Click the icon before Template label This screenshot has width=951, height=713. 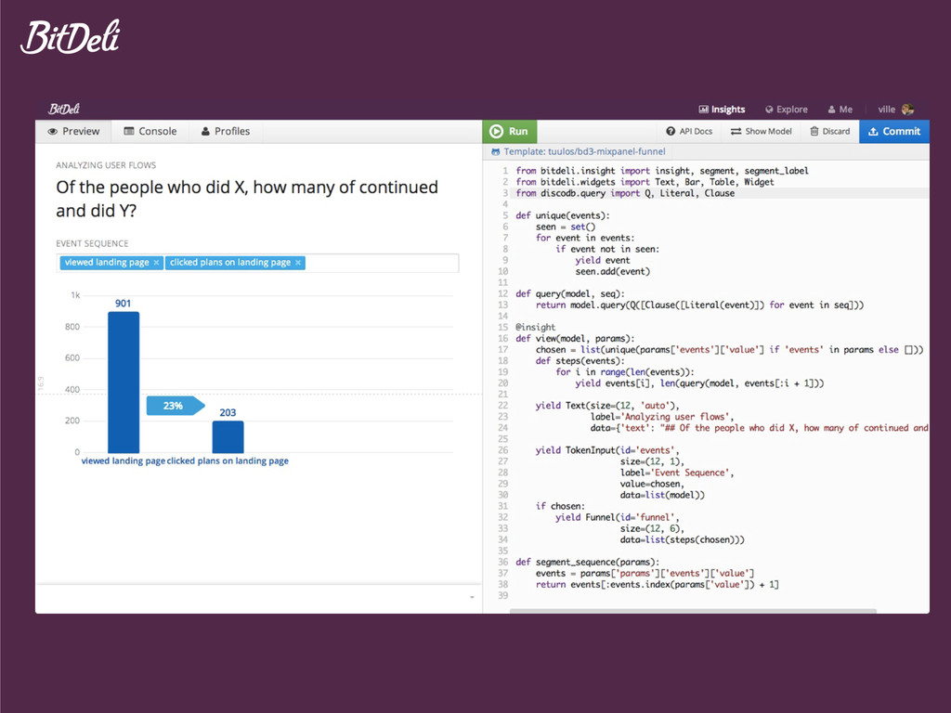pyautogui.click(x=496, y=151)
